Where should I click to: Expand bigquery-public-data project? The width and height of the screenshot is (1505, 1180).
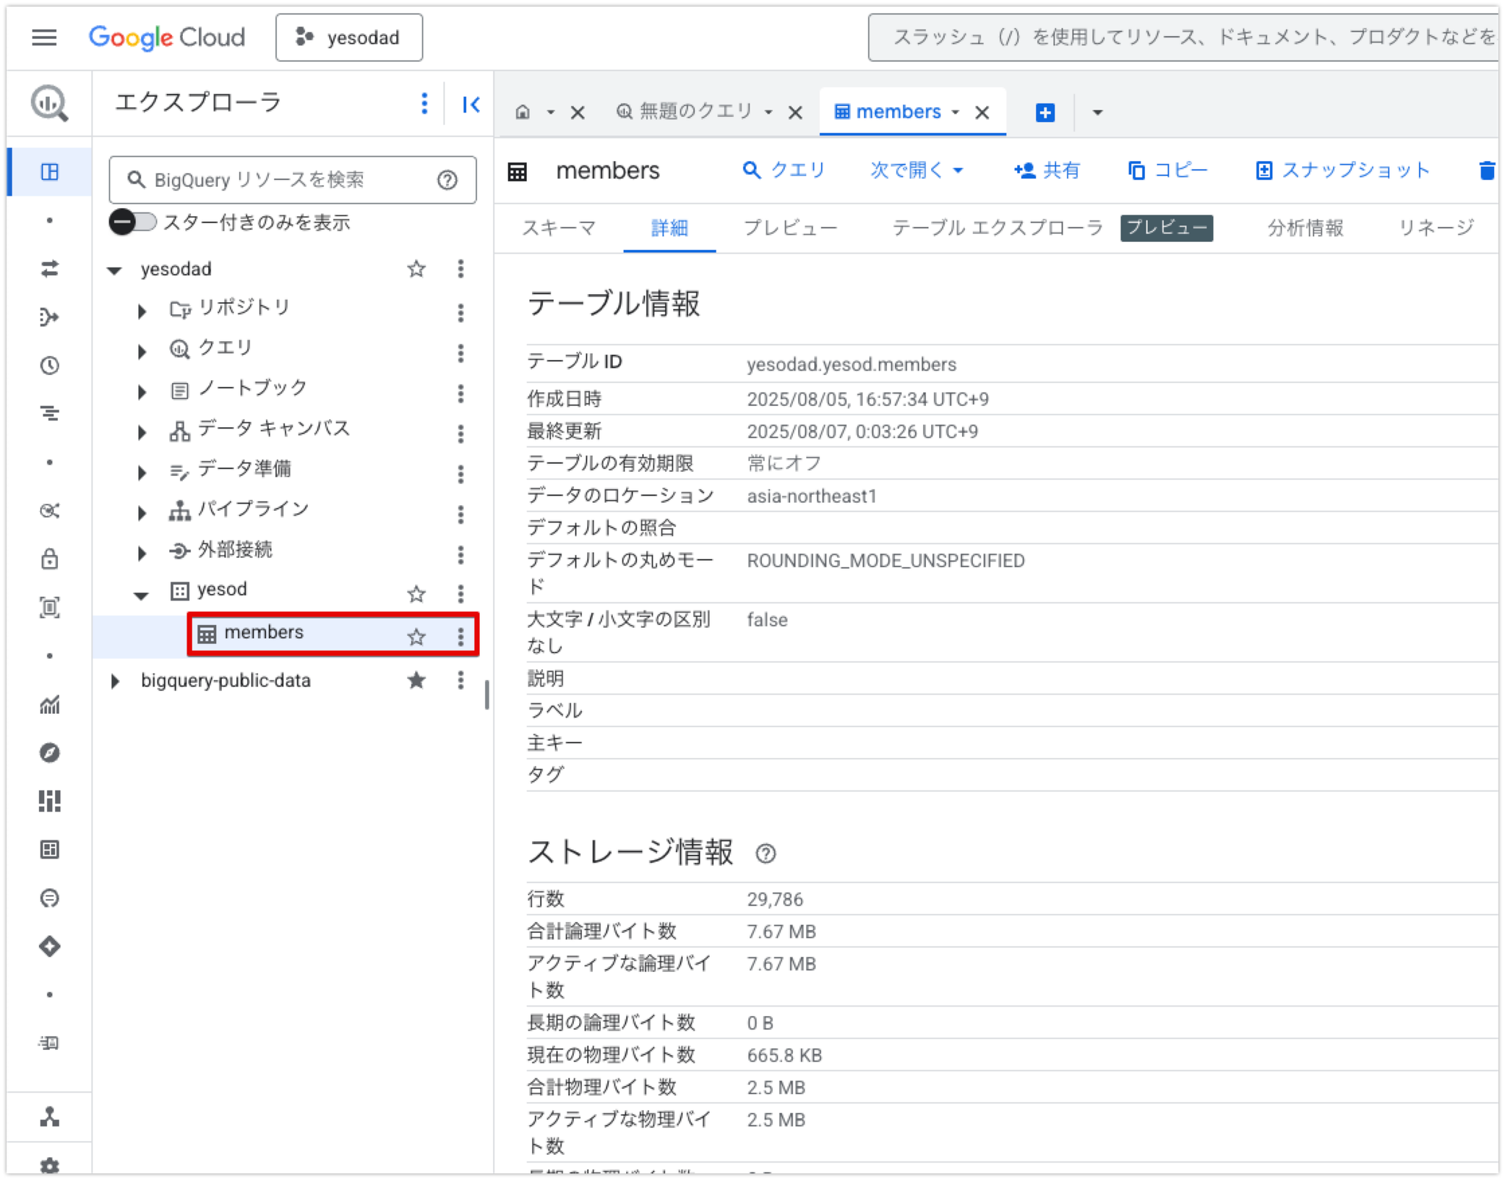(x=115, y=681)
